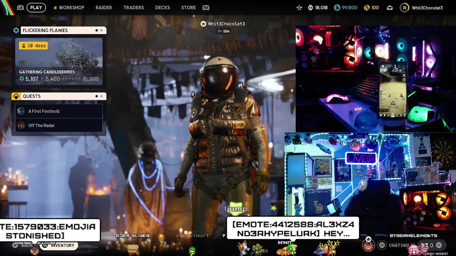
Task: Open the FLICKERING FLAMES event header
Action: 63,31
